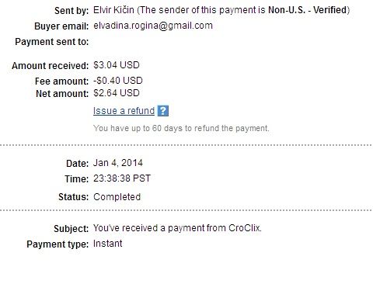Click the Amount received label

(51, 66)
